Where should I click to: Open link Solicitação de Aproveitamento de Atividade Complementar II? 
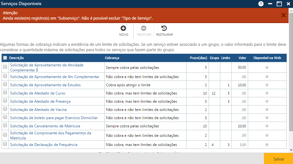click(47, 68)
